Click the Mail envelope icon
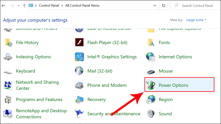 click(79, 71)
